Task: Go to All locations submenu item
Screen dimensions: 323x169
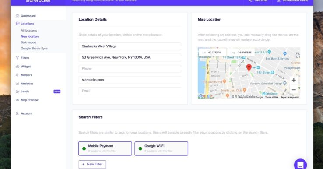Action: [29, 30]
